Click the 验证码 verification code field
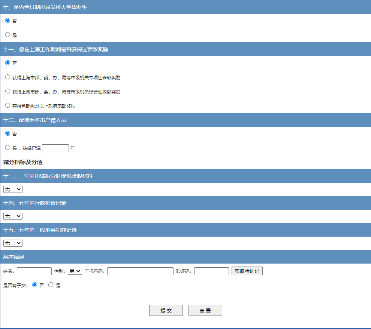This screenshot has width=371, height=329. point(211,271)
